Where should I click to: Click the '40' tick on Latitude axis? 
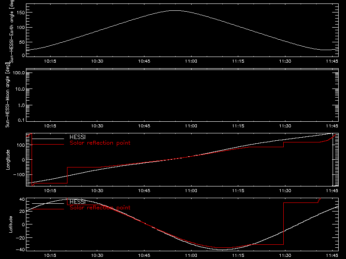click(x=22, y=199)
